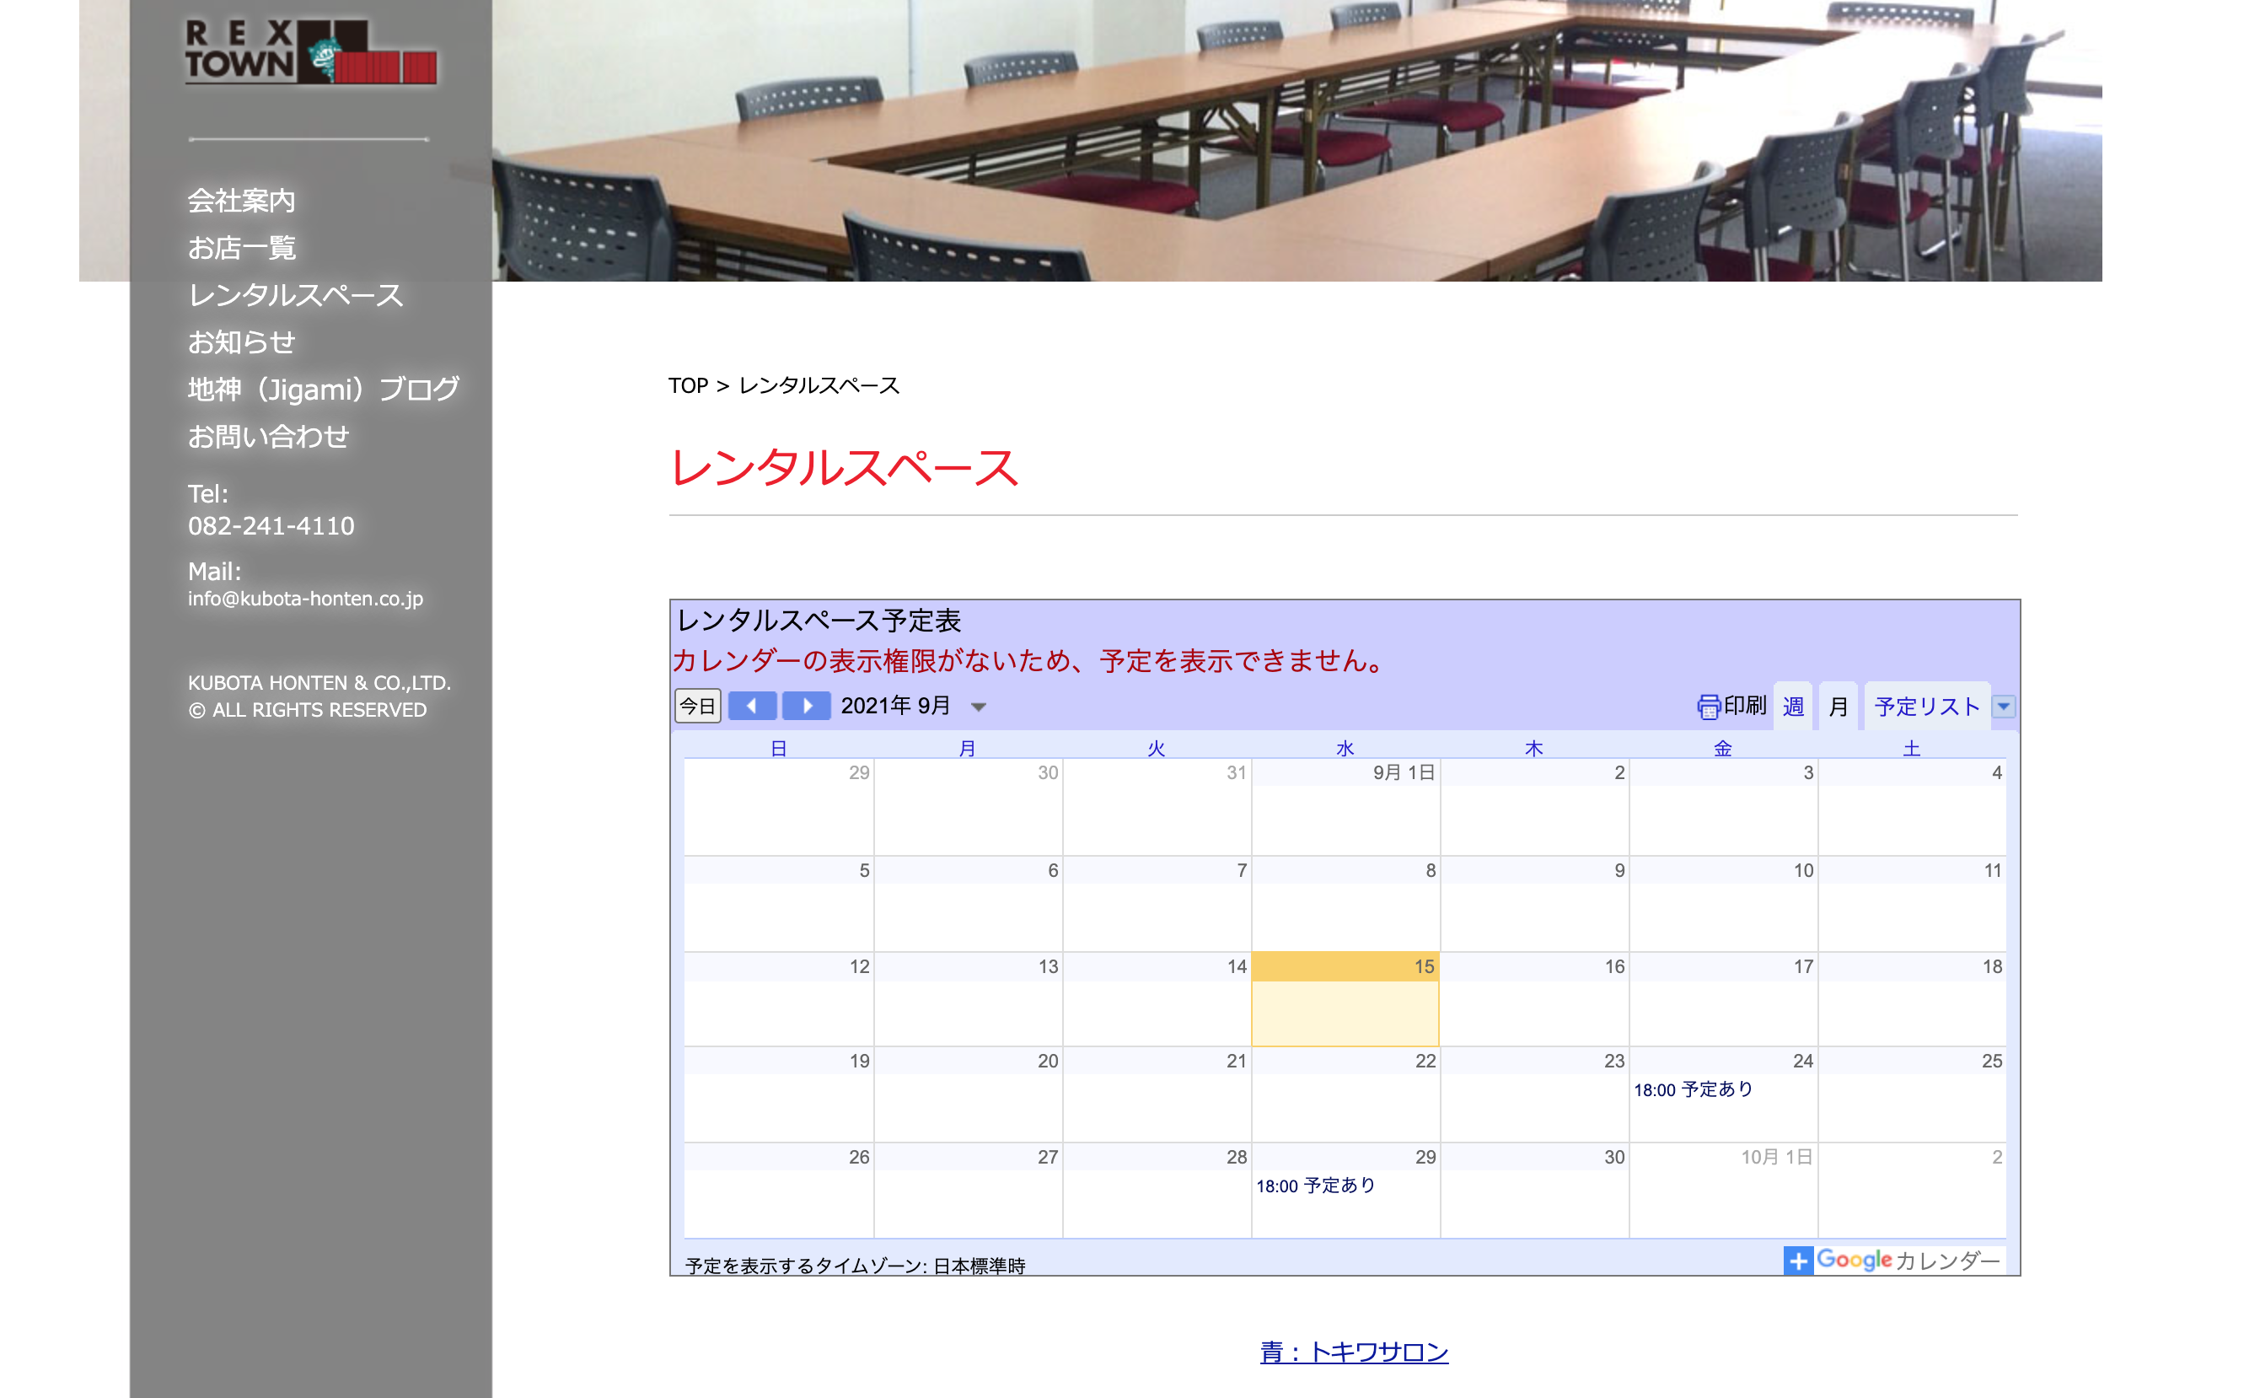Select date 26 in the calendar
This screenshot has width=2244, height=1398.
(859, 1157)
